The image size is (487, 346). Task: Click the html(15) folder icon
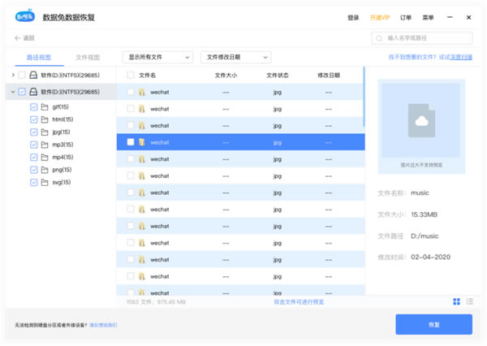(x=45, y=119)
